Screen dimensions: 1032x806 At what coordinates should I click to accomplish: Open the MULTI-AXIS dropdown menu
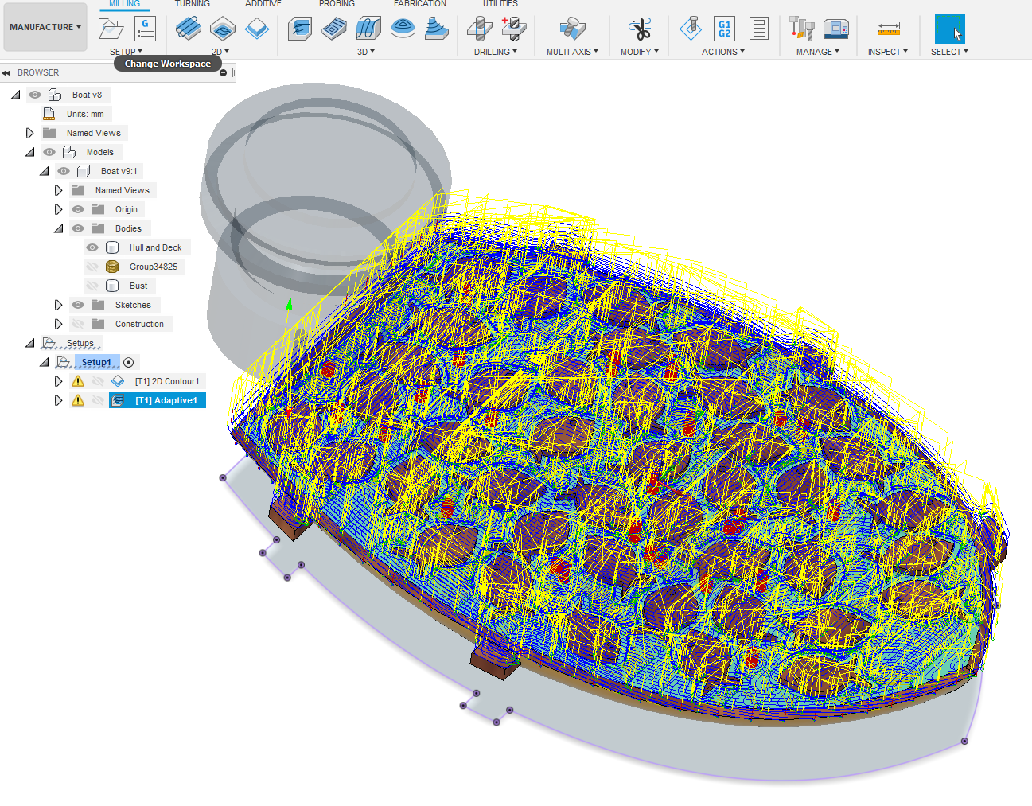pos(572,52)
